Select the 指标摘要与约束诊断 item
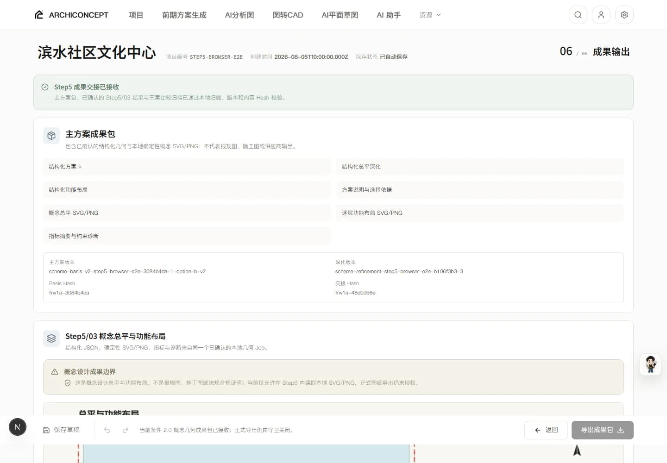Screen dimensions: 667x463 point(187,236)
